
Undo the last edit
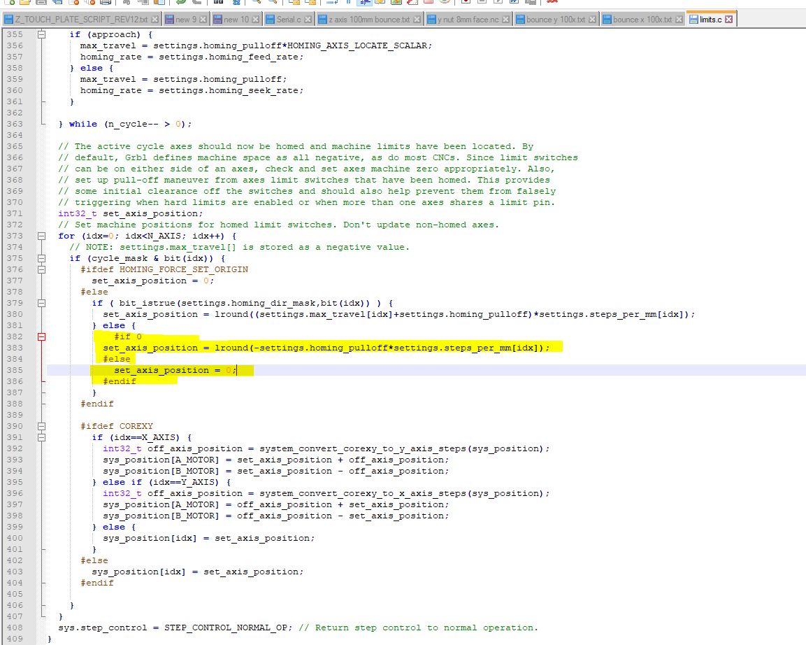tap(180, 4)
